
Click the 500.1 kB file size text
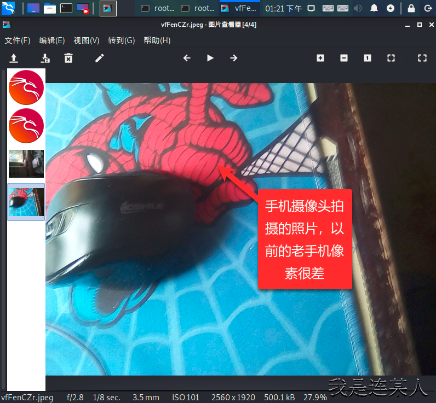279,398
